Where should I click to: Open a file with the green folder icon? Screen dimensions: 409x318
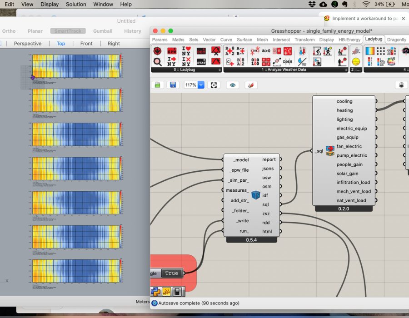click(157, 85)
